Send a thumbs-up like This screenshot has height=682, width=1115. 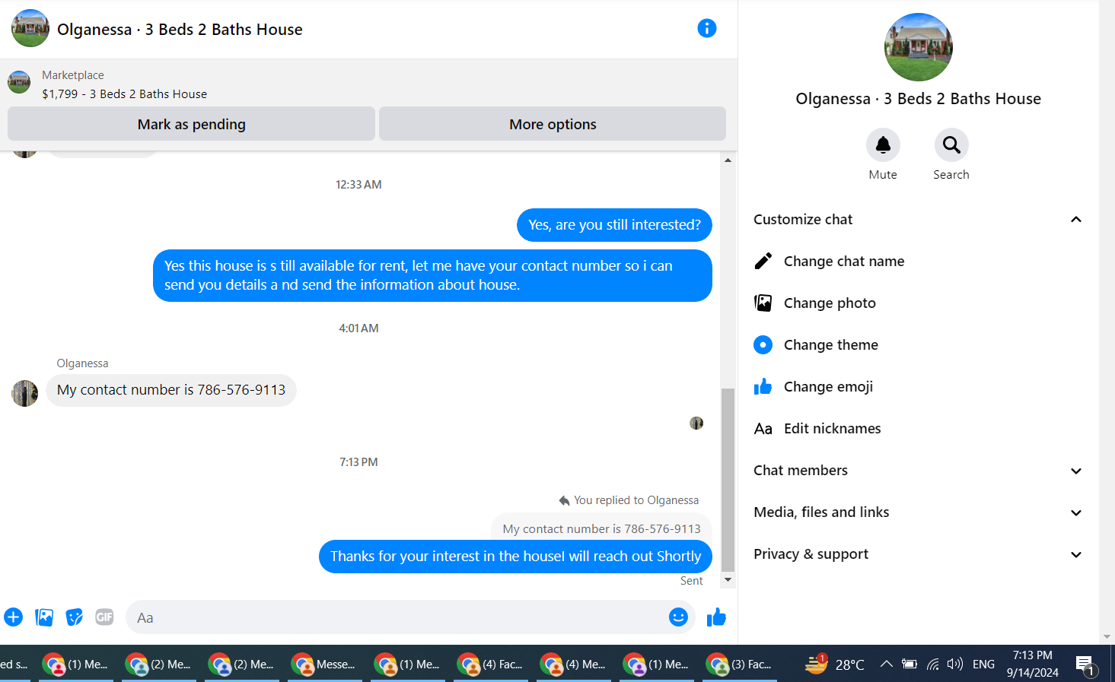click(716, 617)
